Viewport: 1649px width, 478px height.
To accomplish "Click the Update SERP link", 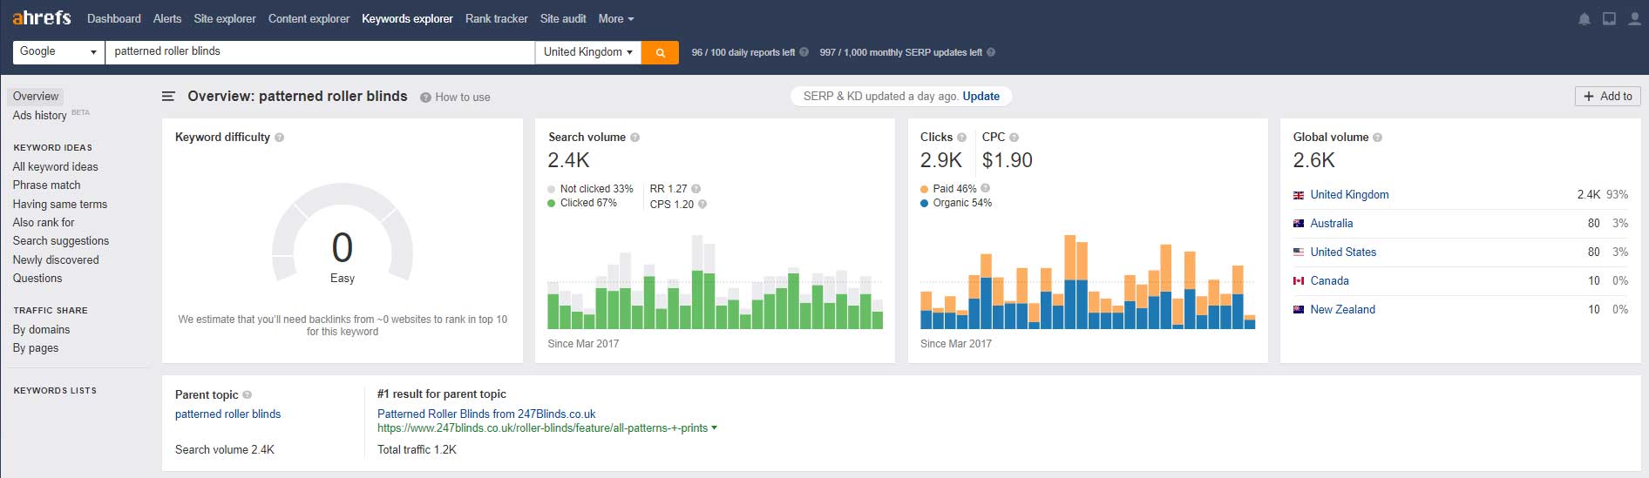I will pyautogui.click(x=981, y=96).
